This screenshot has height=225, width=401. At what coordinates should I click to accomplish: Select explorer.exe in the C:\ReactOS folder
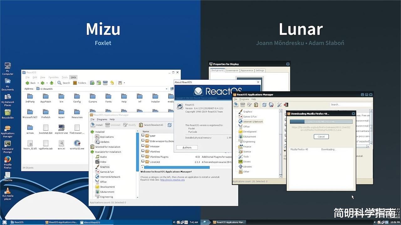(x=61, y=129)
